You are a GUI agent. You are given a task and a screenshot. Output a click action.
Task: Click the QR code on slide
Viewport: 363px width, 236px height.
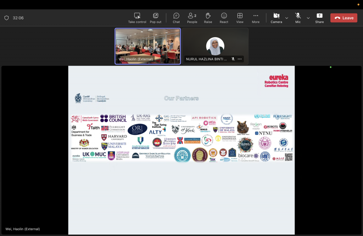point(289,157)
